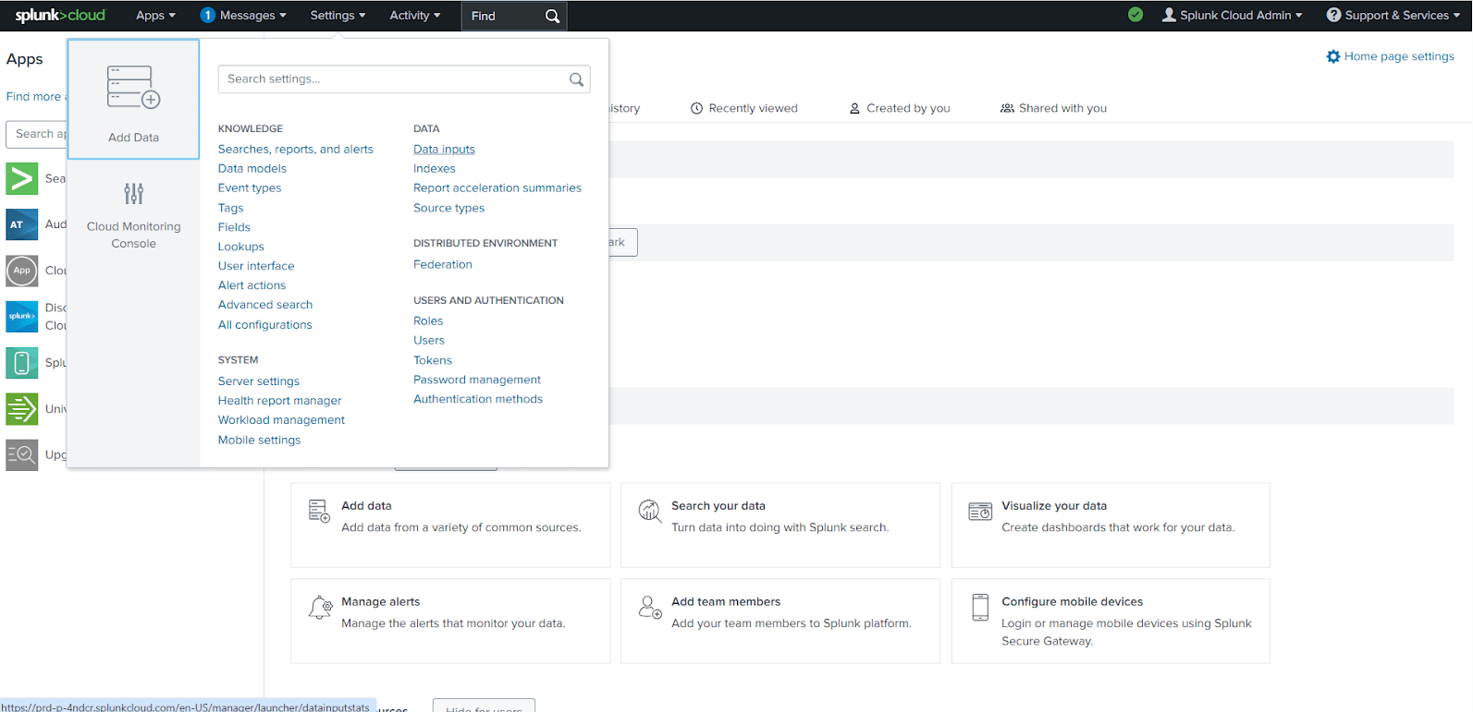1473x712 pixels.
Task: Click the Search apps input field
Action: [x=37, y=134]
